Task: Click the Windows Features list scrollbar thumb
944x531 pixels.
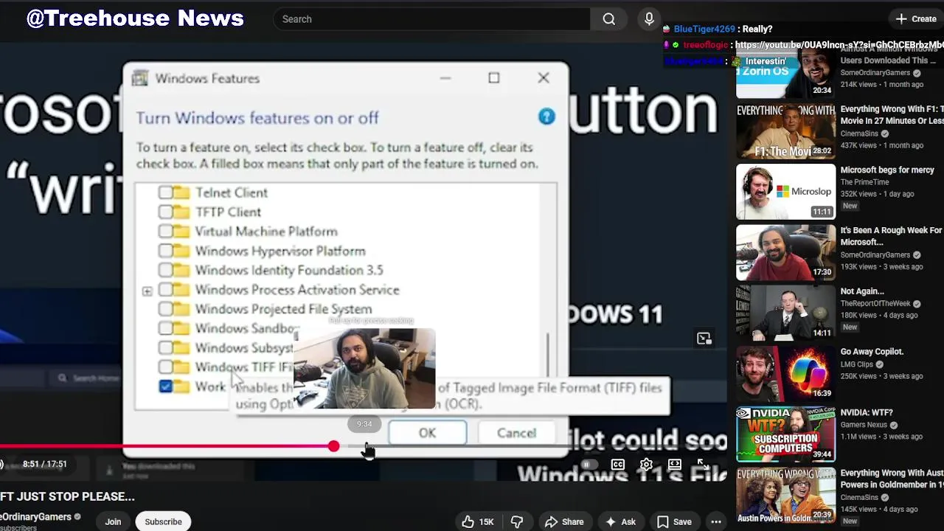Action: [547, 354]
